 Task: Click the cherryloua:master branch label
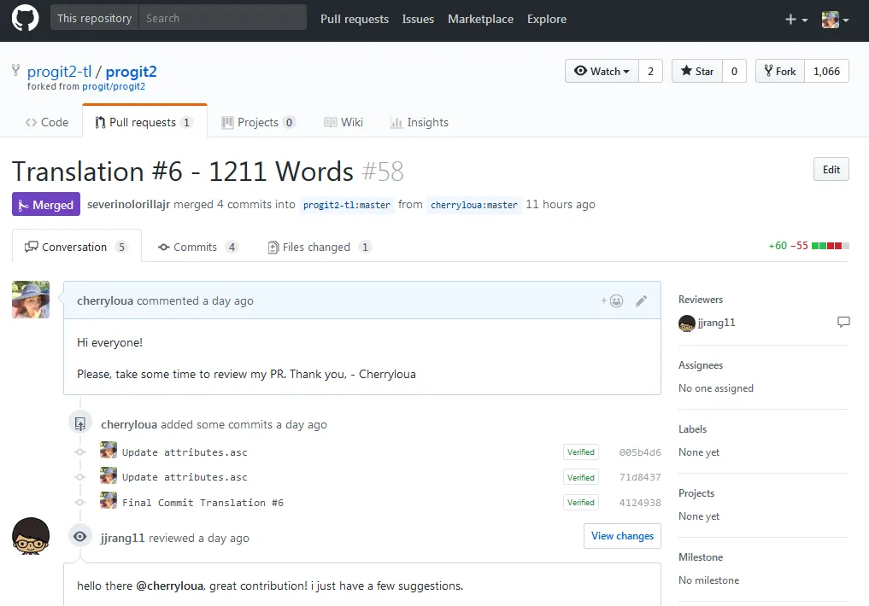[x=474, y=205]
